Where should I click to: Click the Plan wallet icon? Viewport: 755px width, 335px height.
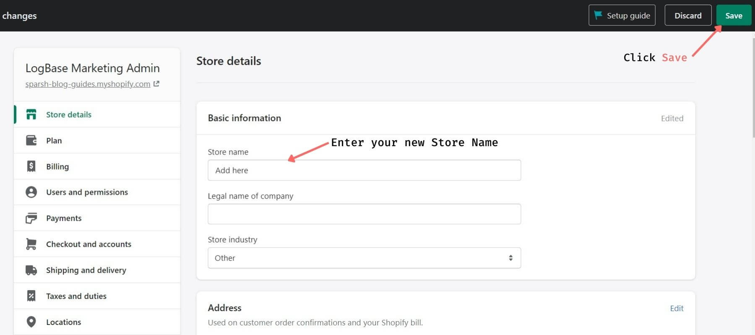tap(31, 140)
